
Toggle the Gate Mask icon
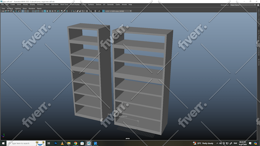[30, 11]
